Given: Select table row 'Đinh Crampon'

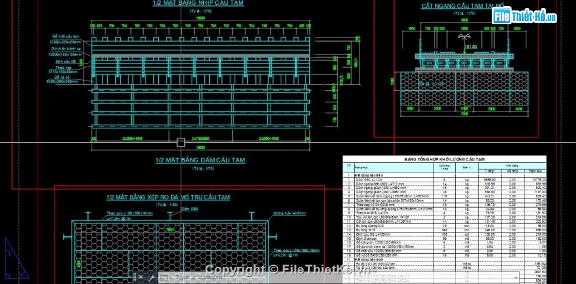Looking at the screenshot, I should click(x=444, y=238).
